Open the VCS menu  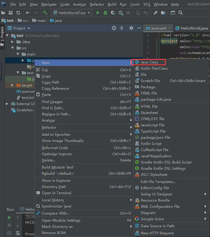click(x=147, y=4)
